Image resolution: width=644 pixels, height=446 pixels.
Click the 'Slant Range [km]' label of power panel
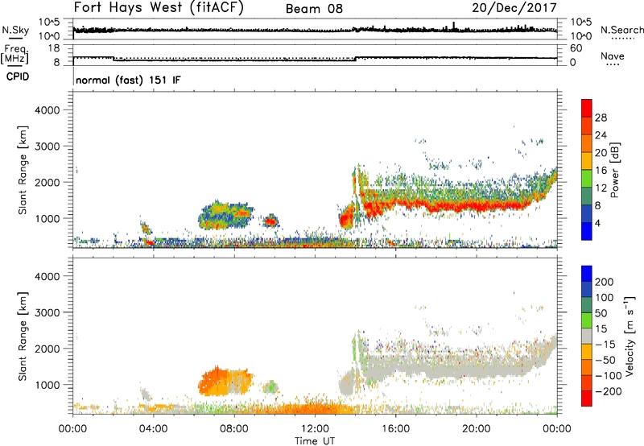[23, 170]
